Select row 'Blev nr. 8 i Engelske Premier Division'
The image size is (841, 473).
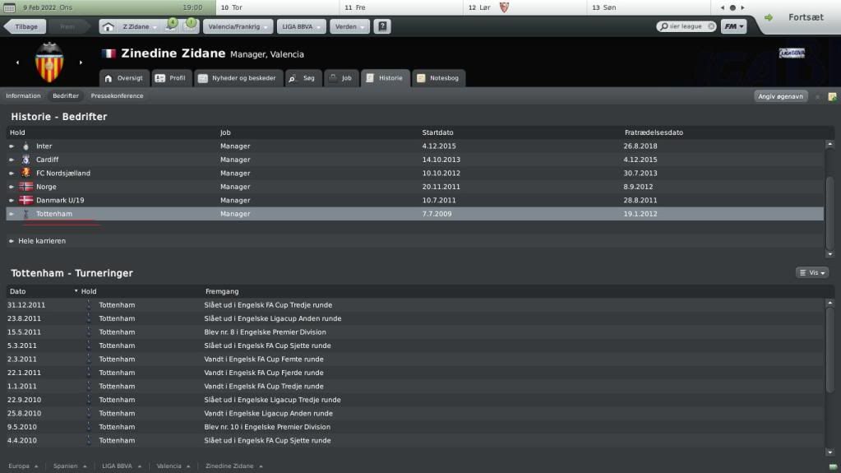tap(414, 332)
